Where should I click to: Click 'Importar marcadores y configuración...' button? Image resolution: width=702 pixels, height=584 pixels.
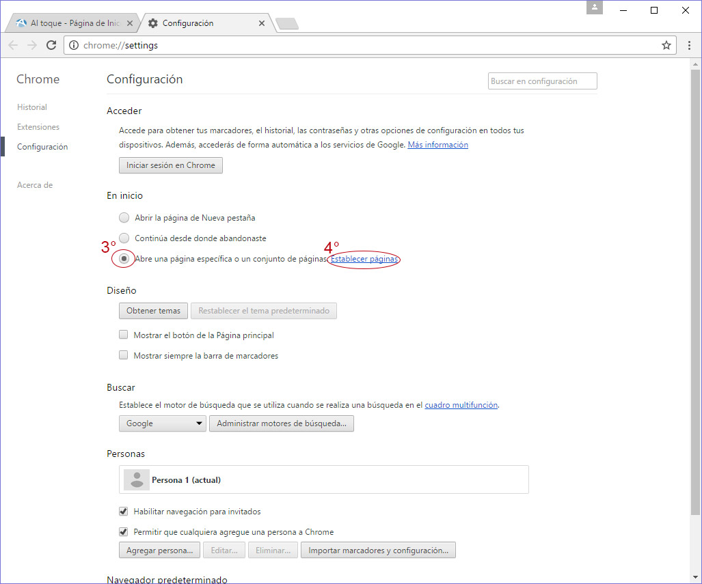click(x=378, y=551)
